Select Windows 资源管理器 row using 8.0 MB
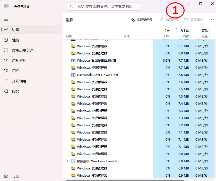 point(138,53)
